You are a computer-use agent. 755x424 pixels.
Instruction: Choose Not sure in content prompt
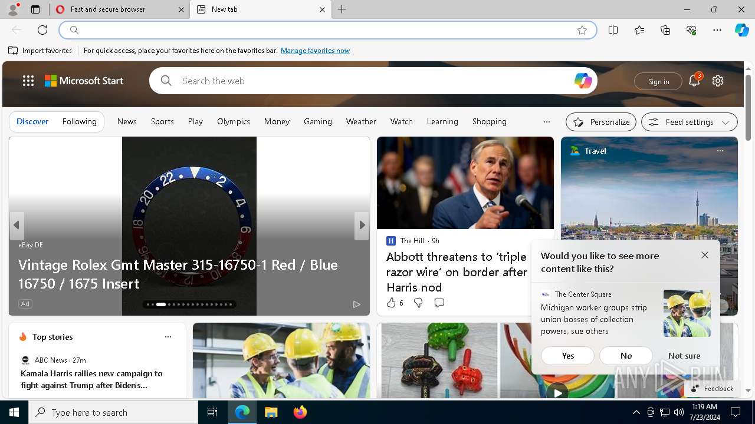pyautogui.click(x=684, y=356)
